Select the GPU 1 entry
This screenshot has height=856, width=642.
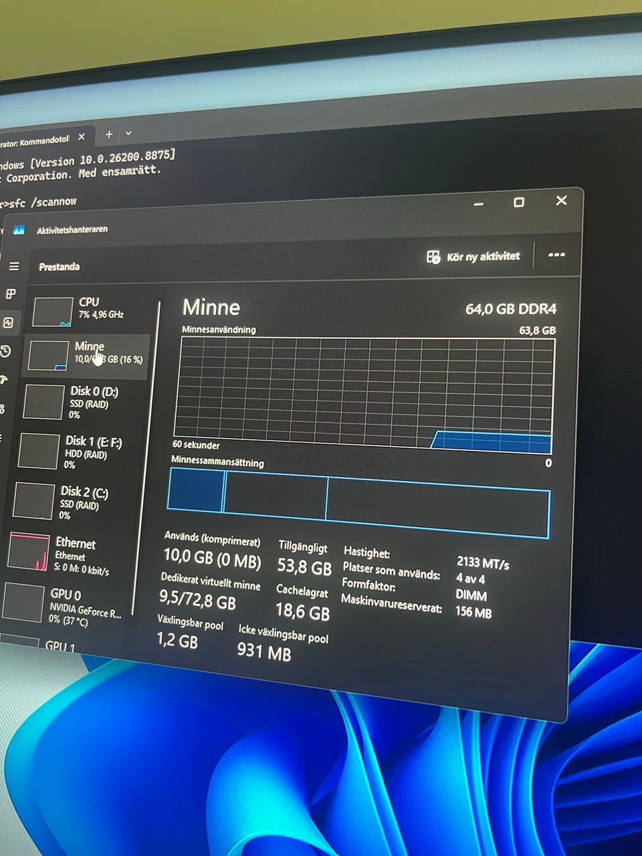(x=40, y=643)
